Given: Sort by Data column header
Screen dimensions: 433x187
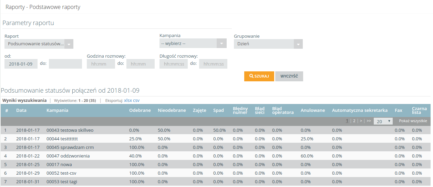Looking at the screenshot, I should [21, 110].
